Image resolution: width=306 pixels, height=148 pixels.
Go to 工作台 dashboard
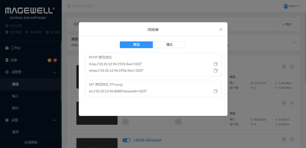[15, 48]
